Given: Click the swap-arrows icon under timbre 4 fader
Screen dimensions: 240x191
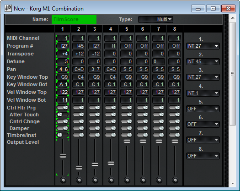Looking at the screenshot, I should click(111, 180).
